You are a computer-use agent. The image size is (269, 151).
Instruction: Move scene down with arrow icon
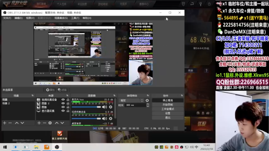(22, 123)
